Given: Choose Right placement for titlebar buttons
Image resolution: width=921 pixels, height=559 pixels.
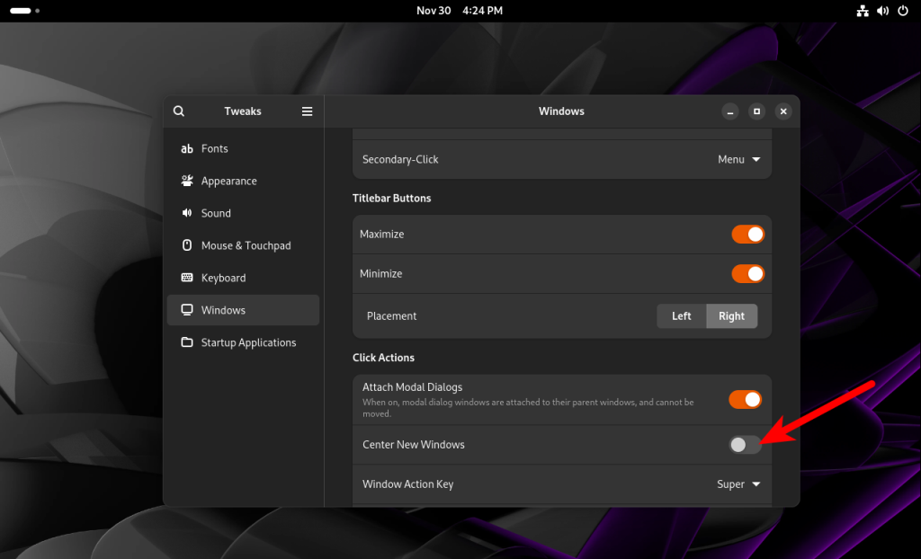Looking at the screenshot, I should pos(731,316).
